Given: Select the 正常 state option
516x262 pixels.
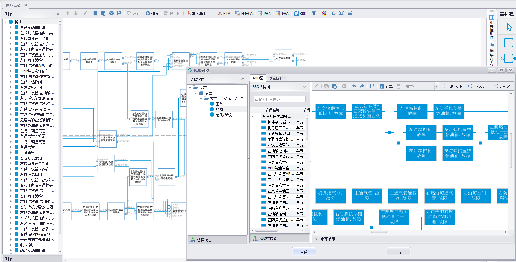Looking at the screenshot, I should click(219, 104).
